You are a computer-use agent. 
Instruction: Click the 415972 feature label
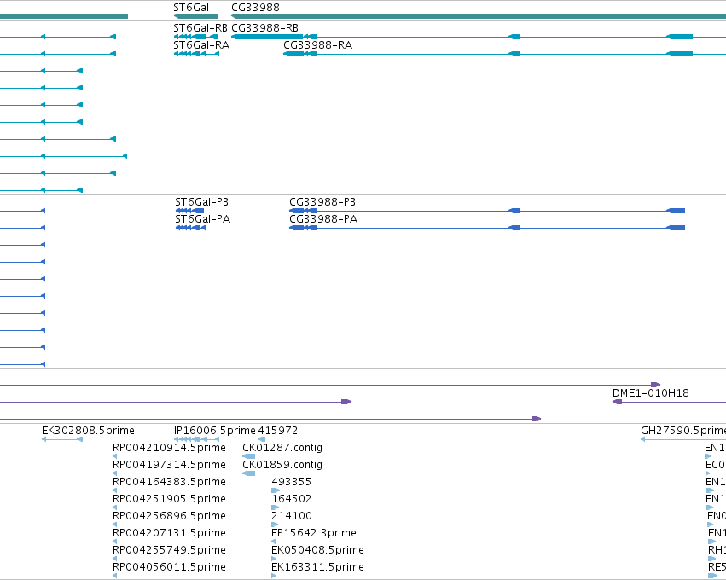coord(278,431)
